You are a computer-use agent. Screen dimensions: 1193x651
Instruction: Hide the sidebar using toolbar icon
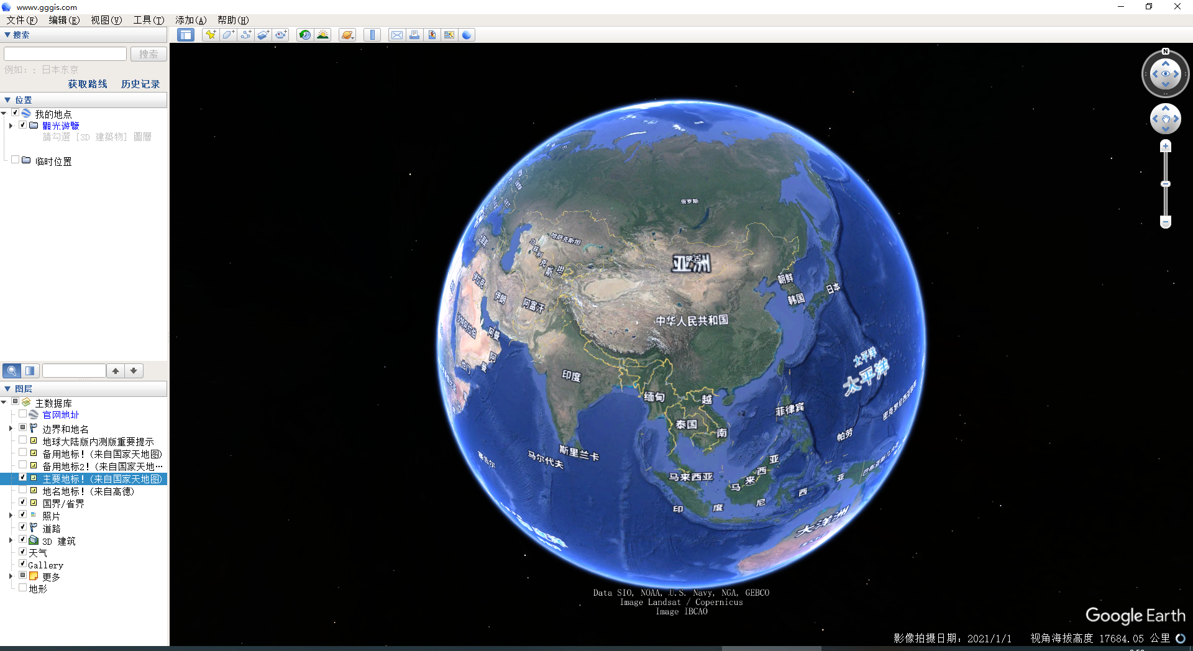[185, 35]
